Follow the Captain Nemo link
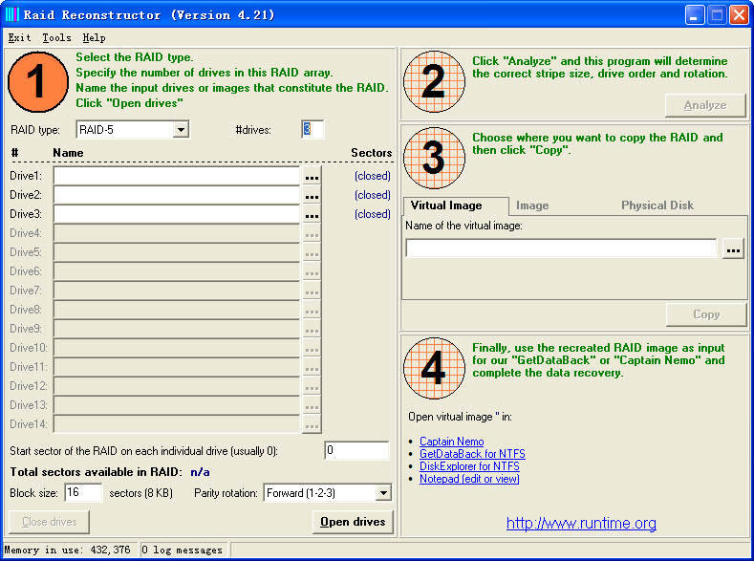Image resolution: width=754 pixels, height=561 pixels. [x=451, y=442]
